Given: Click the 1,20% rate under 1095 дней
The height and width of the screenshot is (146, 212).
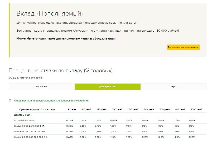Looking at the screenshot, I should pyautogui.click(x=192, y=137).
